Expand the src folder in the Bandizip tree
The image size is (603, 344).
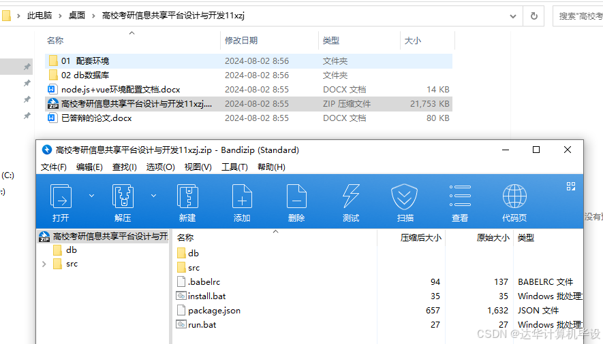click(x=44, y=264)
